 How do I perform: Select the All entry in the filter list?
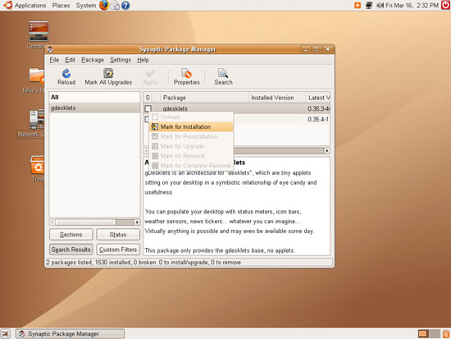coord(94,98)
